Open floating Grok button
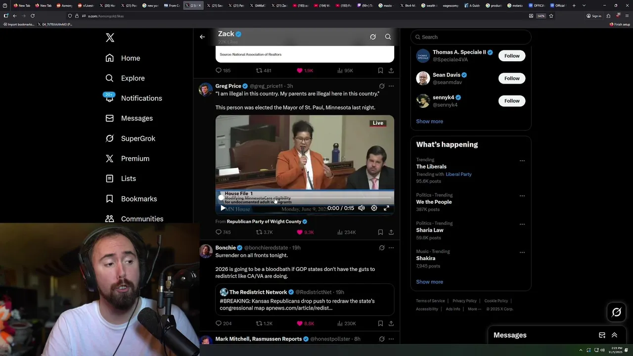This screenshot has height=356, width=633. 617,312
